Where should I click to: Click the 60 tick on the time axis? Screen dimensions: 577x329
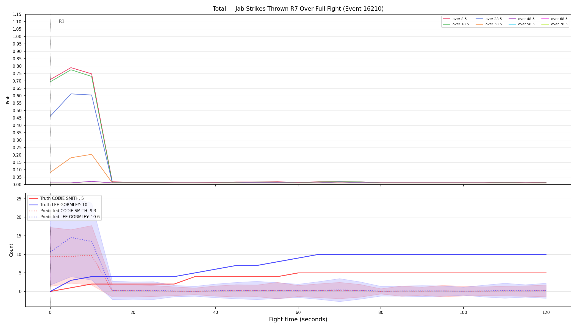(x=298, y=312)
